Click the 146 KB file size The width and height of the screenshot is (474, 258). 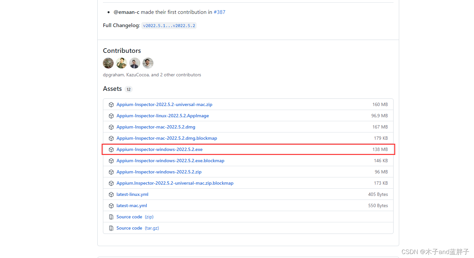click(x=381, y=161)
